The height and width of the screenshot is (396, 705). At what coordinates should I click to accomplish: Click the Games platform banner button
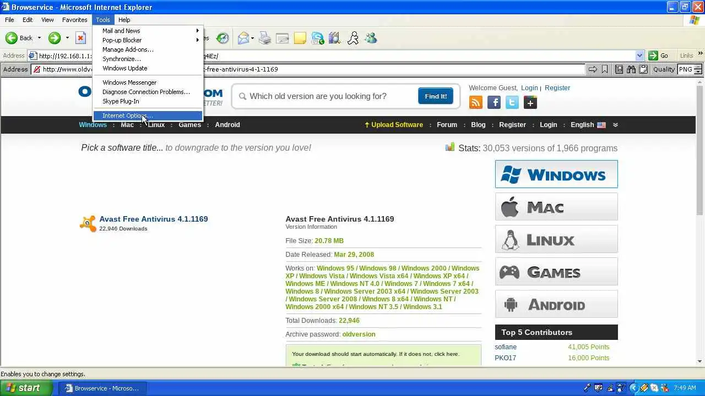click(556, 272)
